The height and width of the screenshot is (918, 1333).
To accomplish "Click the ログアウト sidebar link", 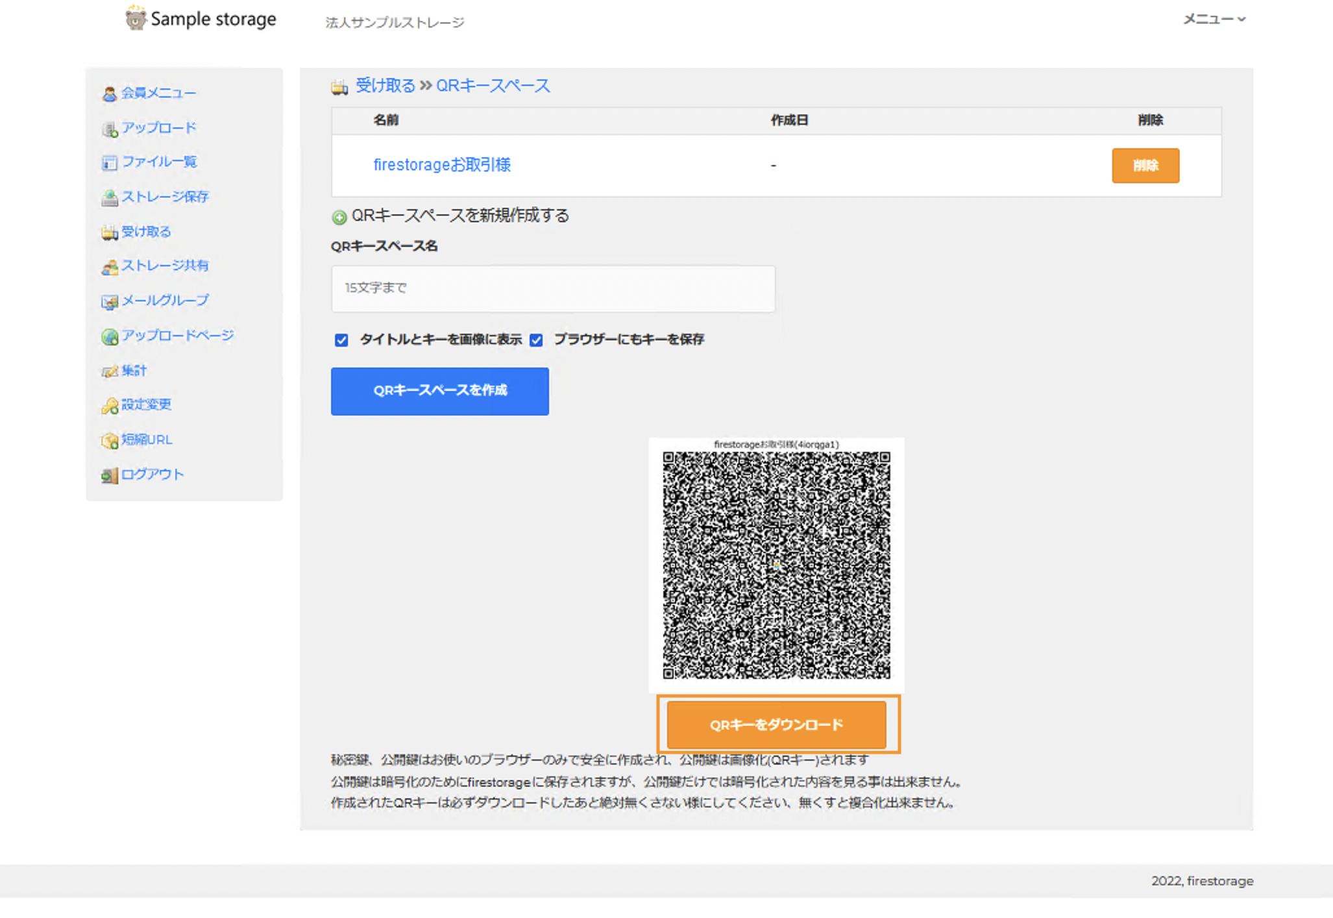I will coord(153,474).
